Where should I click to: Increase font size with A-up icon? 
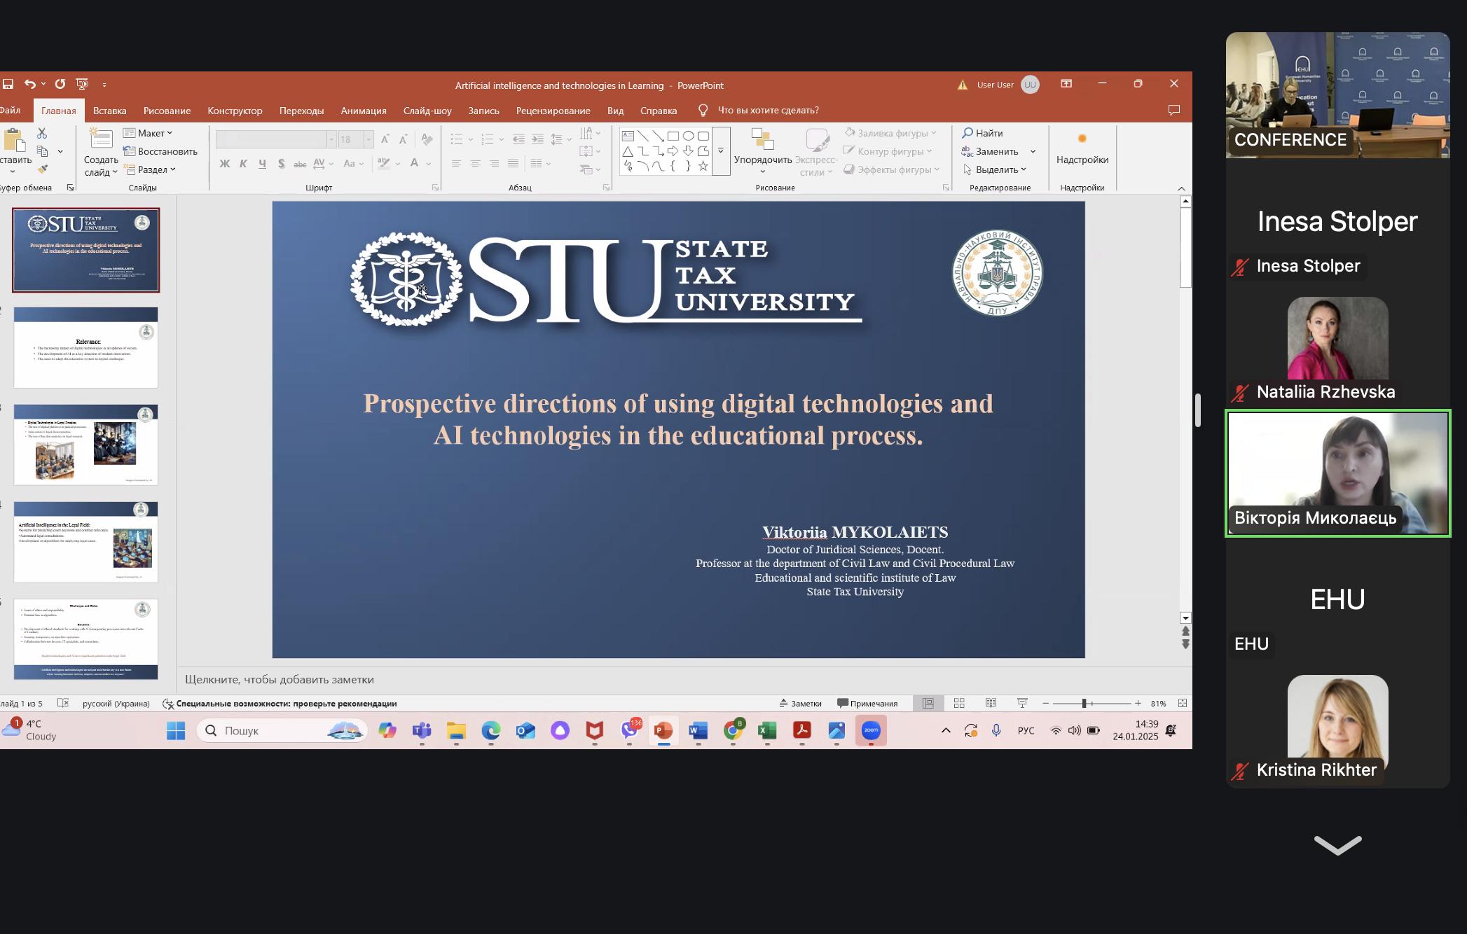click(385, 139)
